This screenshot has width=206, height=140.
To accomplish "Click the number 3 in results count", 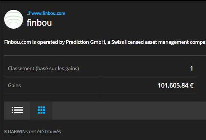I will (x=5, y=132).
